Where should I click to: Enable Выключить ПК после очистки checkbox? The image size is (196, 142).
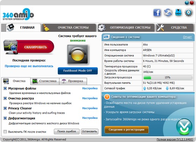(5, 131)
